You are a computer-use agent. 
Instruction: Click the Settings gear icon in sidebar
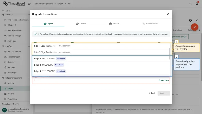[5, 67]
